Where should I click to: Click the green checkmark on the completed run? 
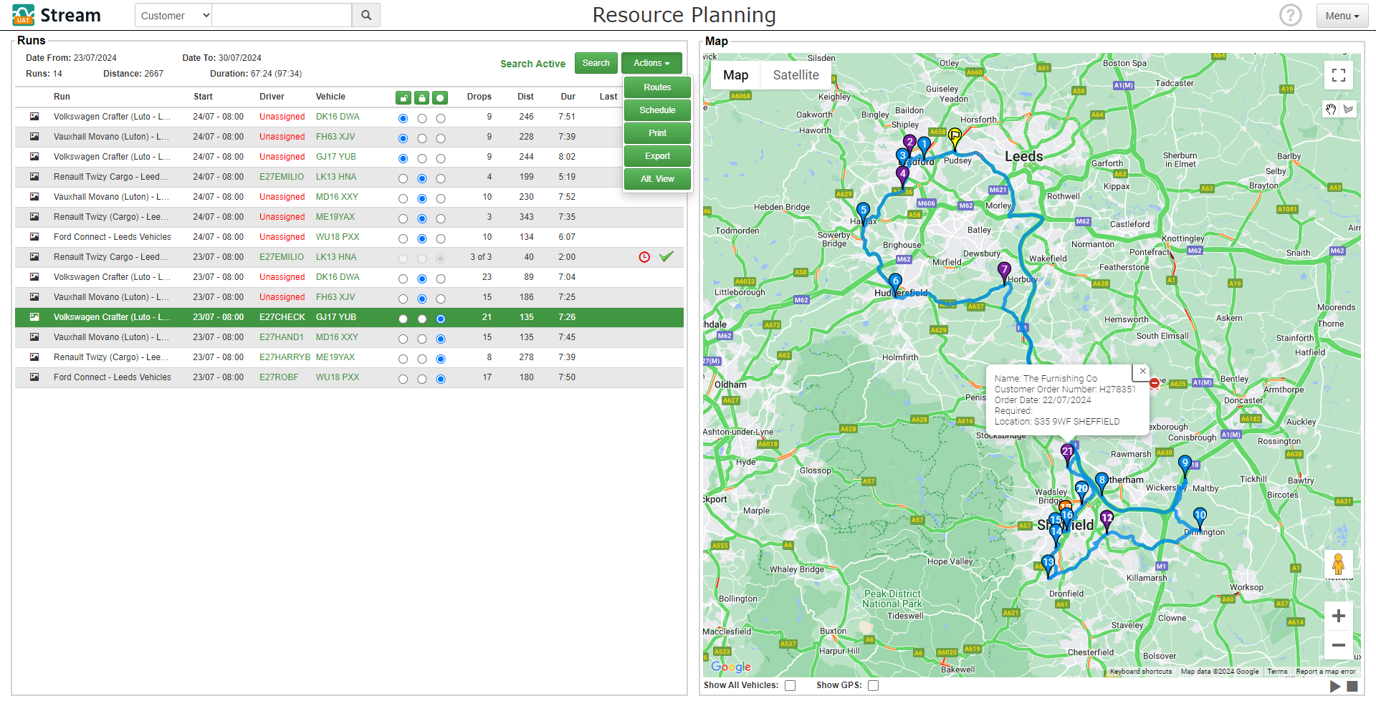click(x=666, y=256)
